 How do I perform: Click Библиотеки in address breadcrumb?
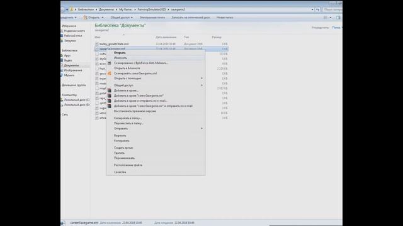86,9
